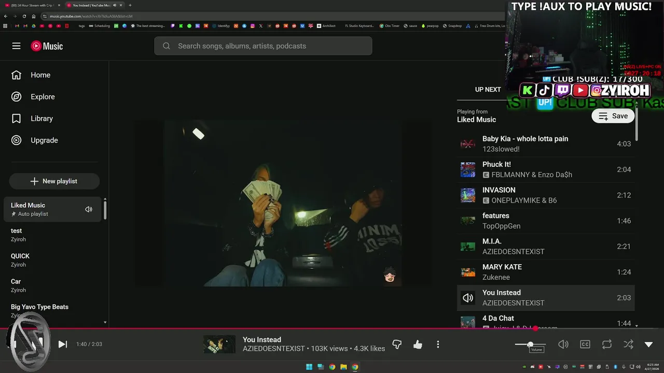Skip to the next track
Image resolution: width=664 pixels, height=373 pixels.
62,345
